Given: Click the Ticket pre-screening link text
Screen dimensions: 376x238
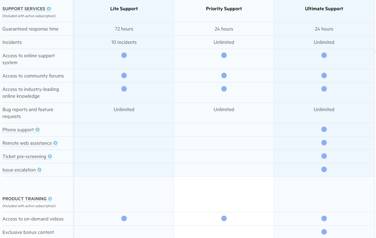Looking at the screenshot, I should coord(24,157).
